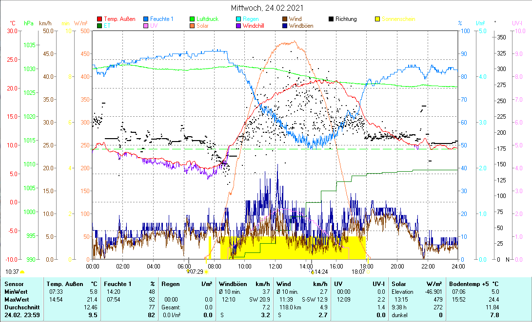Select the dark blue Windböen legend square
The height and width of the screenshot is (322, 532).
[x=284, y=26]
